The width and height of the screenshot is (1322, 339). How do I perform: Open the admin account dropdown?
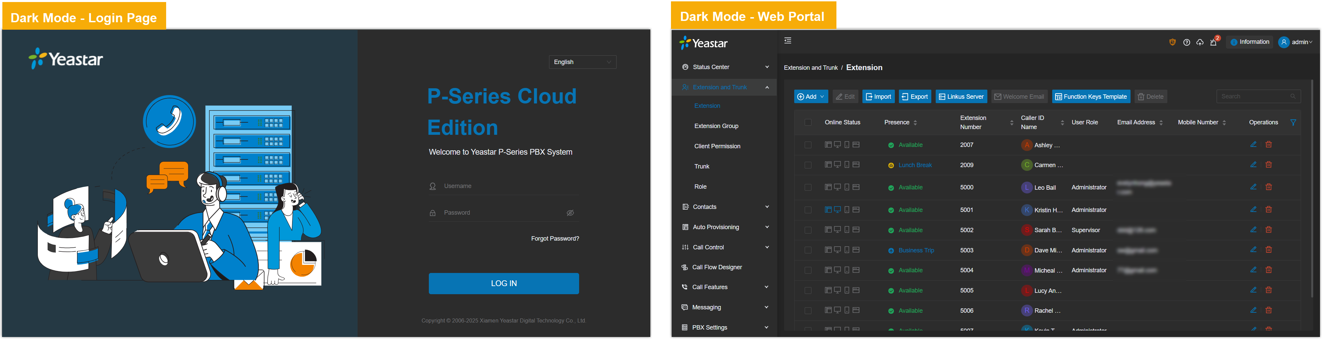point(1295,42)
